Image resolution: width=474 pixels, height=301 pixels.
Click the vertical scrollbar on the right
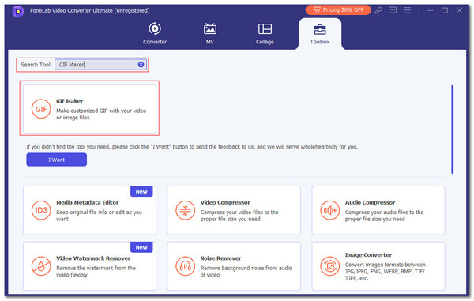pyautogui.click(x=452, y=130)
